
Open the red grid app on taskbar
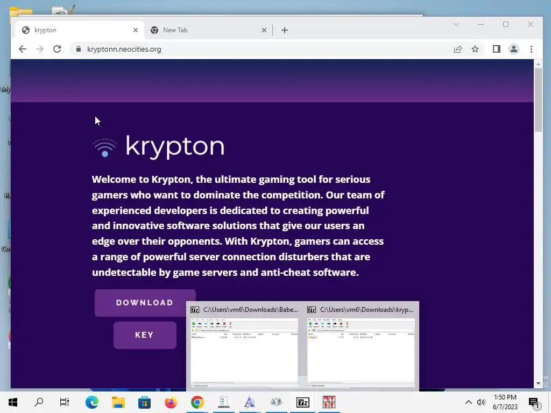[329, 402]
